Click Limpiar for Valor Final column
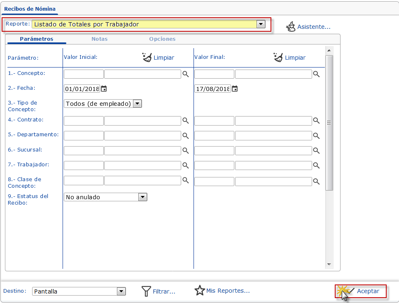The height and width of the screenshot is (303, 399). 290,58
